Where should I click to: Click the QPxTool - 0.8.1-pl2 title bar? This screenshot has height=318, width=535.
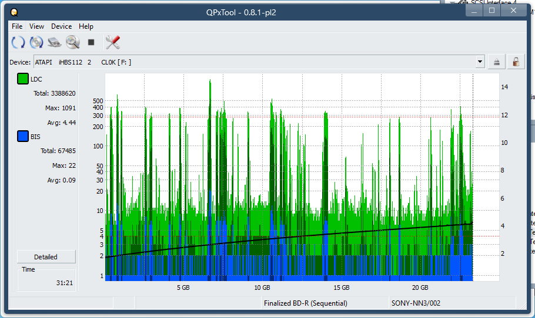tap(241, 12)
